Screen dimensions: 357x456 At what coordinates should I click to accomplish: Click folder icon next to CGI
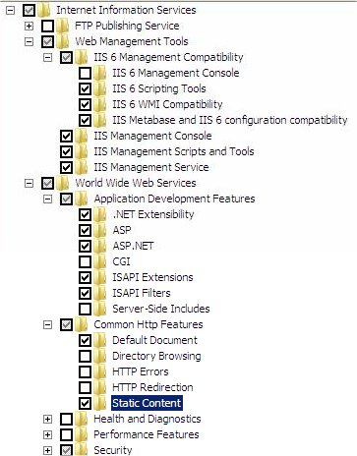tap(100, 261)
